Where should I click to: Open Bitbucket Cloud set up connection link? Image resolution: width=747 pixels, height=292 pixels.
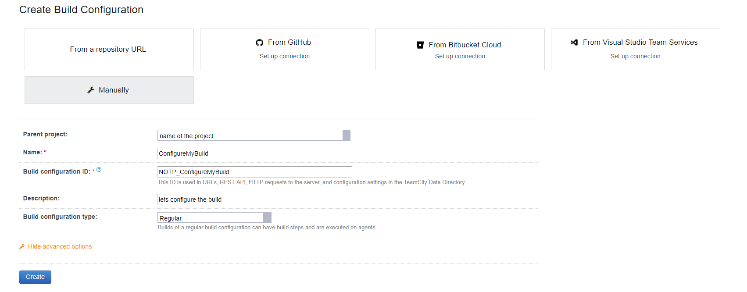tap(470, 56)
